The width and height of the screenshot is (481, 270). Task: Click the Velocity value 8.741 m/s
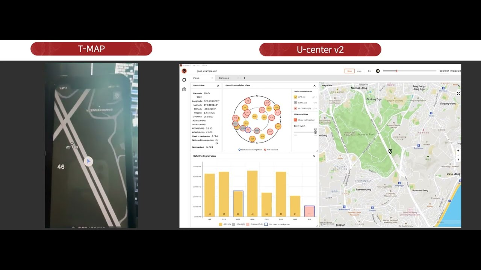coord(209,112)
